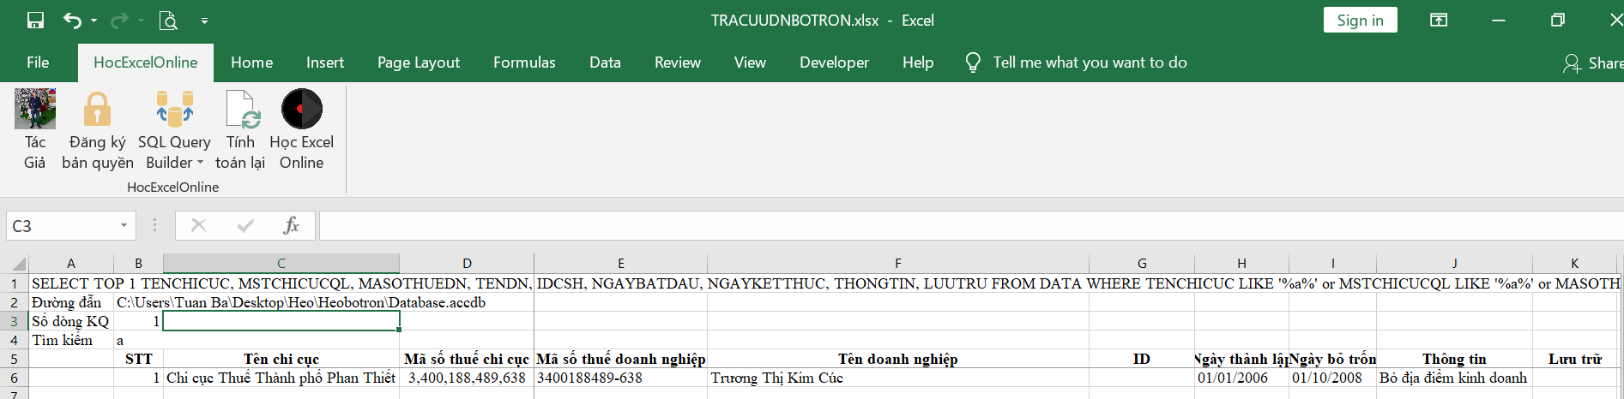Open the View tab
1624x399 pixels.
pos(750,63)
